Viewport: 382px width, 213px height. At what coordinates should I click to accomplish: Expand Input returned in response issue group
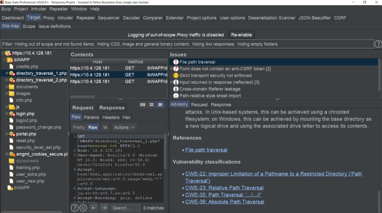pos(171,82)
